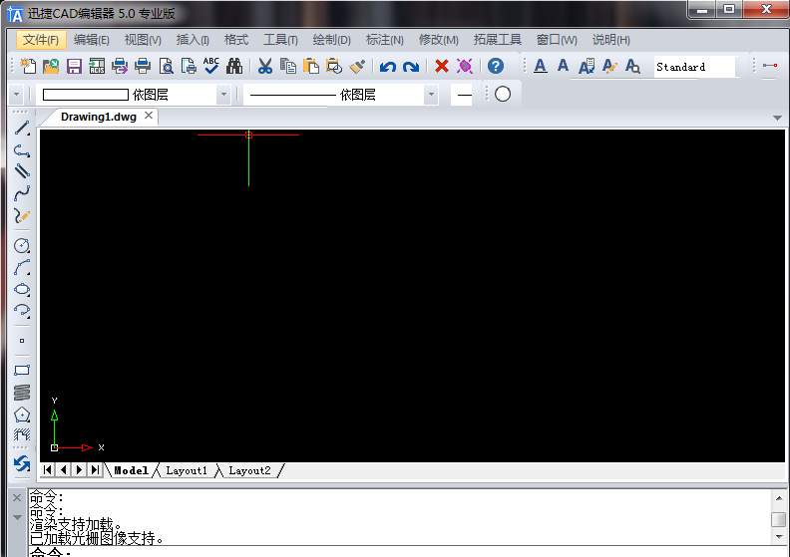Open the 拓展工具 menu
This screenshot has width=790, height=557.
(x=498, y=40)
